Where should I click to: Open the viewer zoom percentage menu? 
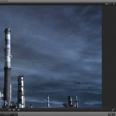[x=107, y=4]
